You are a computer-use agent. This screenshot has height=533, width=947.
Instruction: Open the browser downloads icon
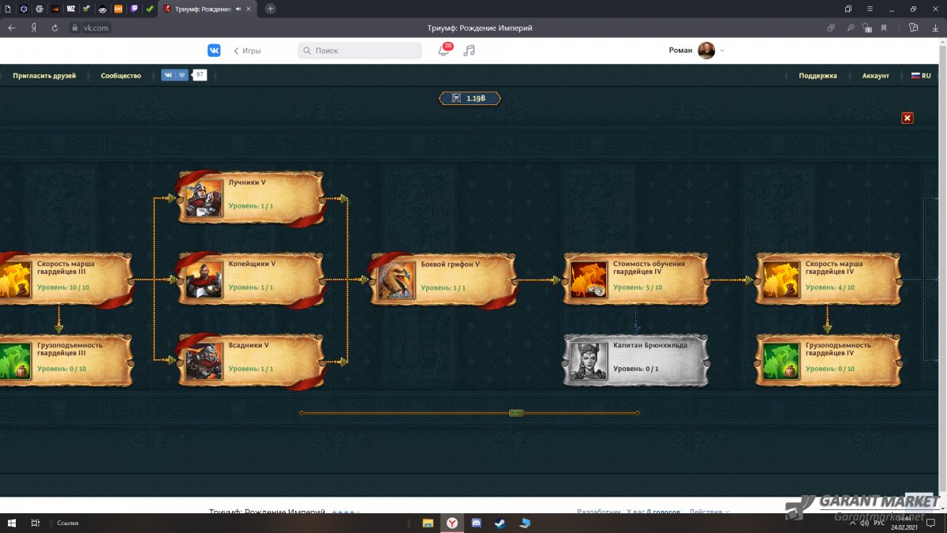934,27
